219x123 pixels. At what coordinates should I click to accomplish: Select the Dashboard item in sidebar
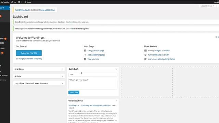5,8
